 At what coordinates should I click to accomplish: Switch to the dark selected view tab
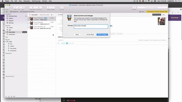[x=157, y=15]
